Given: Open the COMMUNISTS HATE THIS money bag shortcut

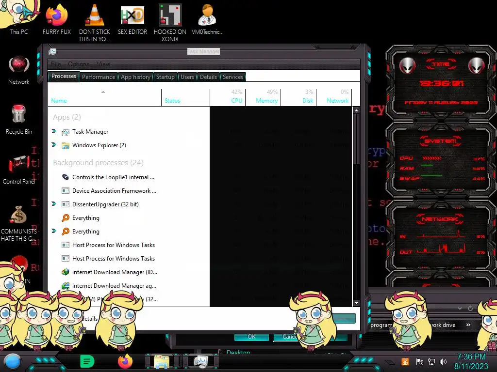Looking at the screenshot, I should (x=19, y=223).
